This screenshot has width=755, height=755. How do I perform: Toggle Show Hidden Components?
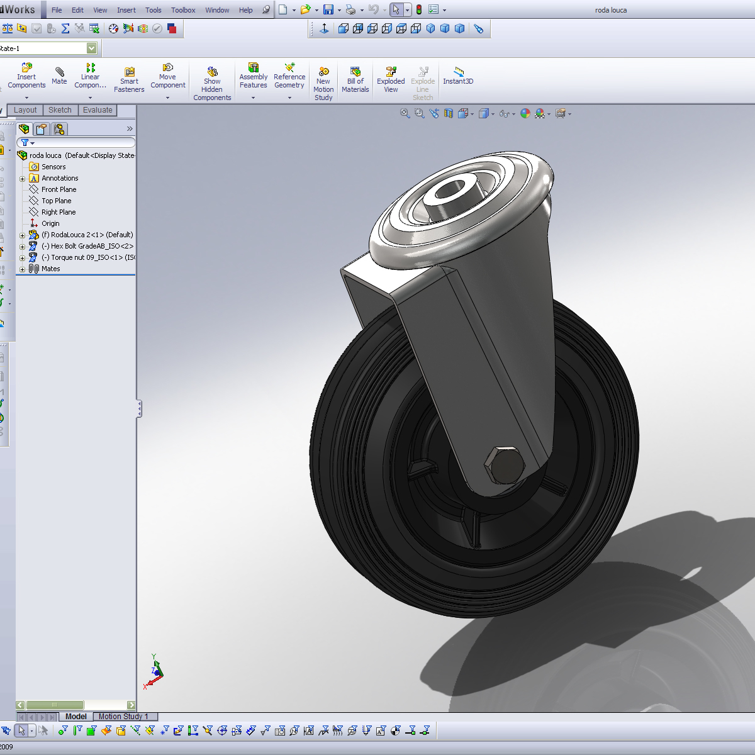click(212, 81)
